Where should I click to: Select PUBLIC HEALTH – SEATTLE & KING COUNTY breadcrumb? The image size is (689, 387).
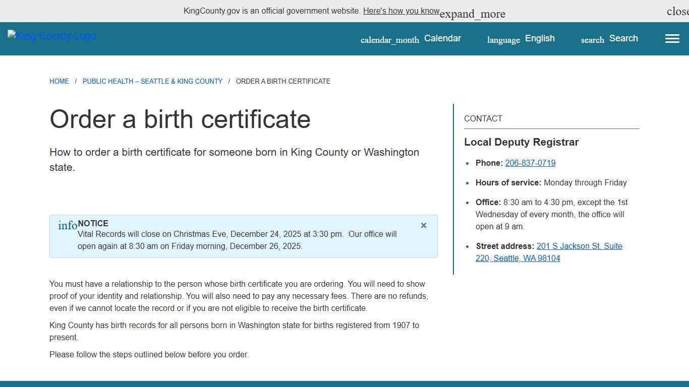152,81
